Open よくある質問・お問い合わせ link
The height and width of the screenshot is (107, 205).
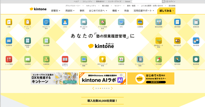pos(152,6)
